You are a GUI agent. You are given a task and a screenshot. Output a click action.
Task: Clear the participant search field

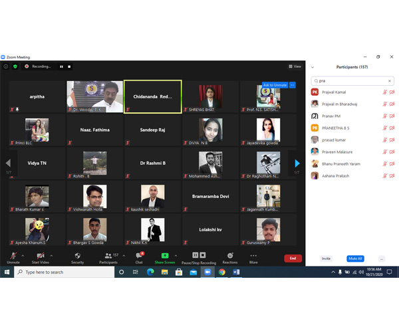(x=389, y=81)
